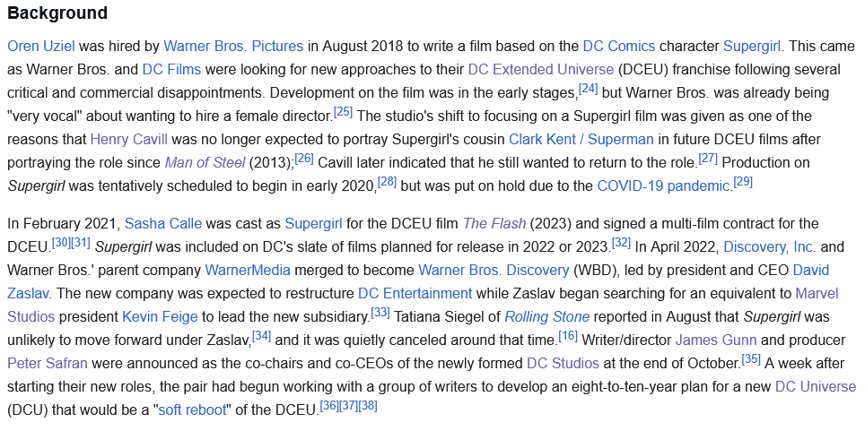Follow The Flash film link

[494, 224]
